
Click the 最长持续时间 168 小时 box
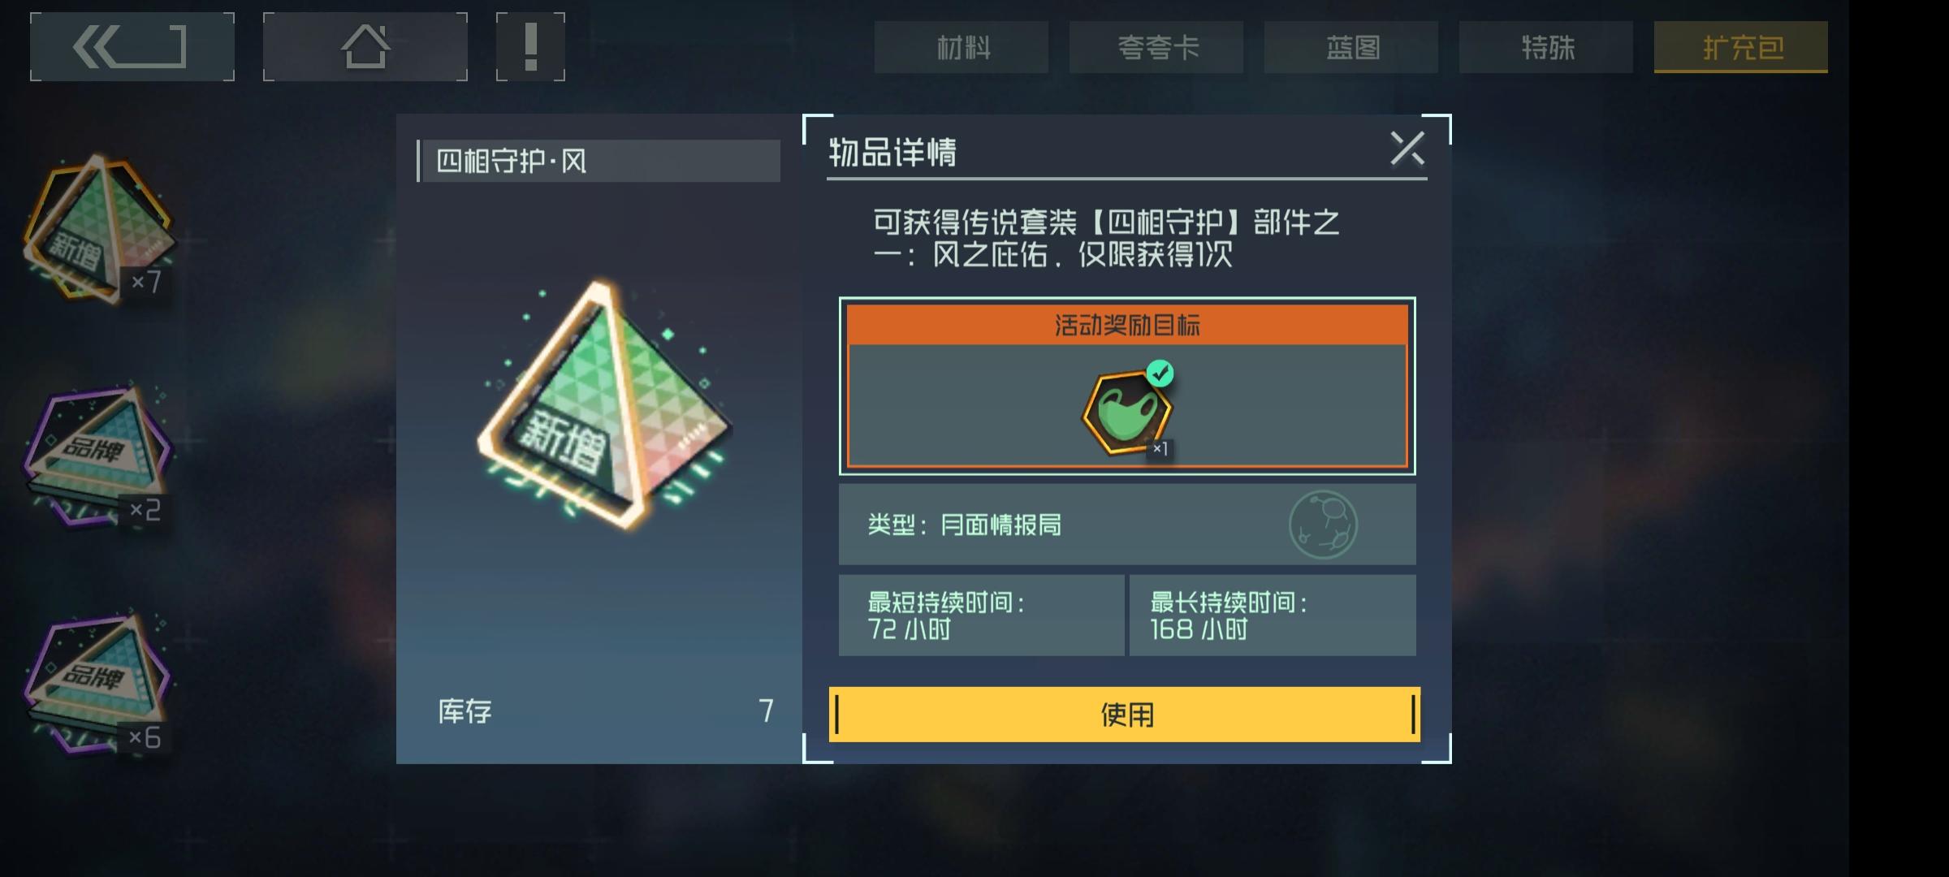[x=1273, y=616]
